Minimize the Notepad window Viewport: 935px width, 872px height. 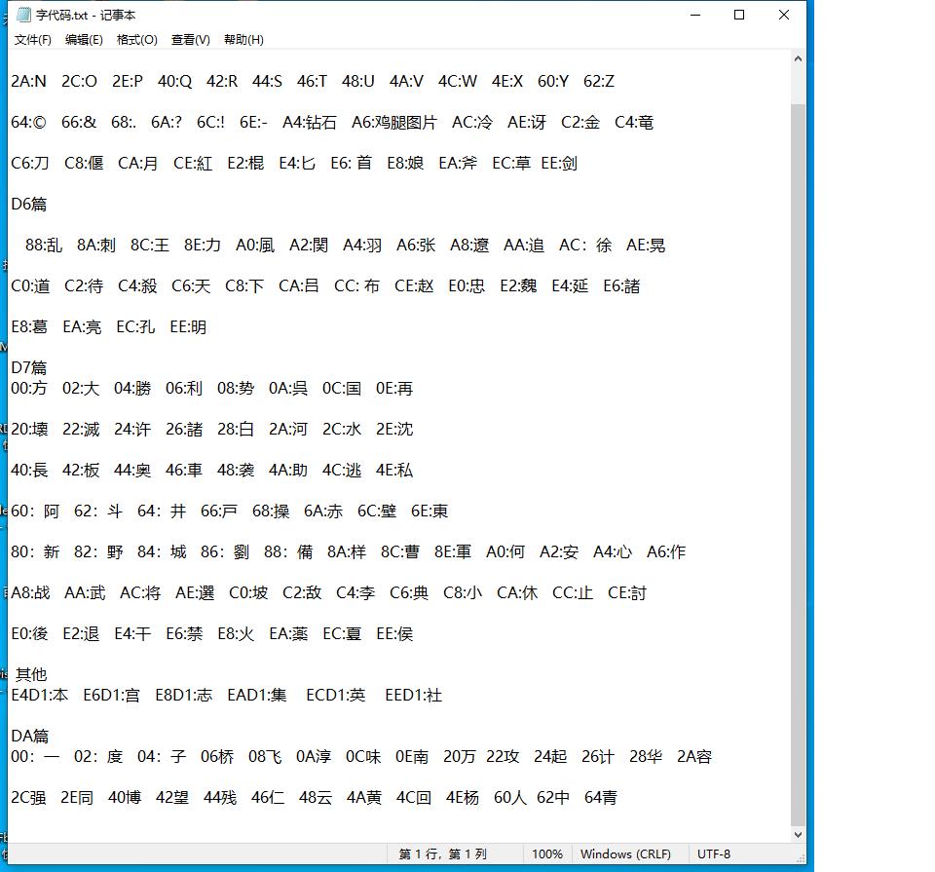pyautogui.click(x=695, y=15)
